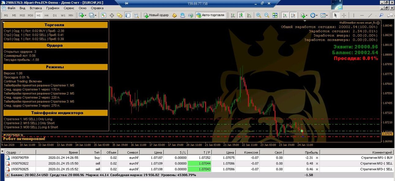Viewport: 395px width, 181px height.
Task: Zoom out of the chart
Action: tap(267, 15)
